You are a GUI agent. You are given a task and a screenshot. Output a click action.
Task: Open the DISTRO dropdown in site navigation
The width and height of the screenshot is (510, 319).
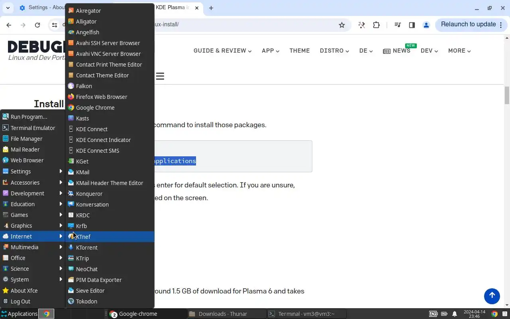coord(334,51)
